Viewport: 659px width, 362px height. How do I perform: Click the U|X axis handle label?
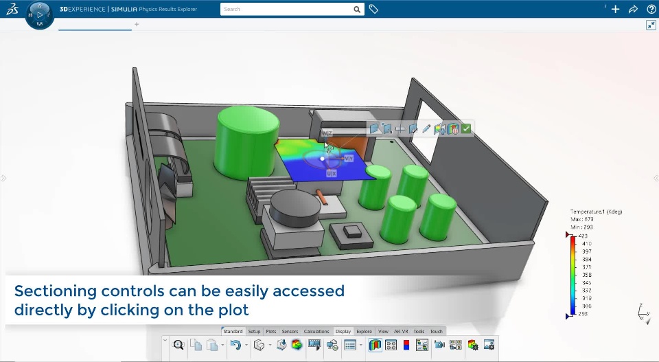(x=331, y=173)
